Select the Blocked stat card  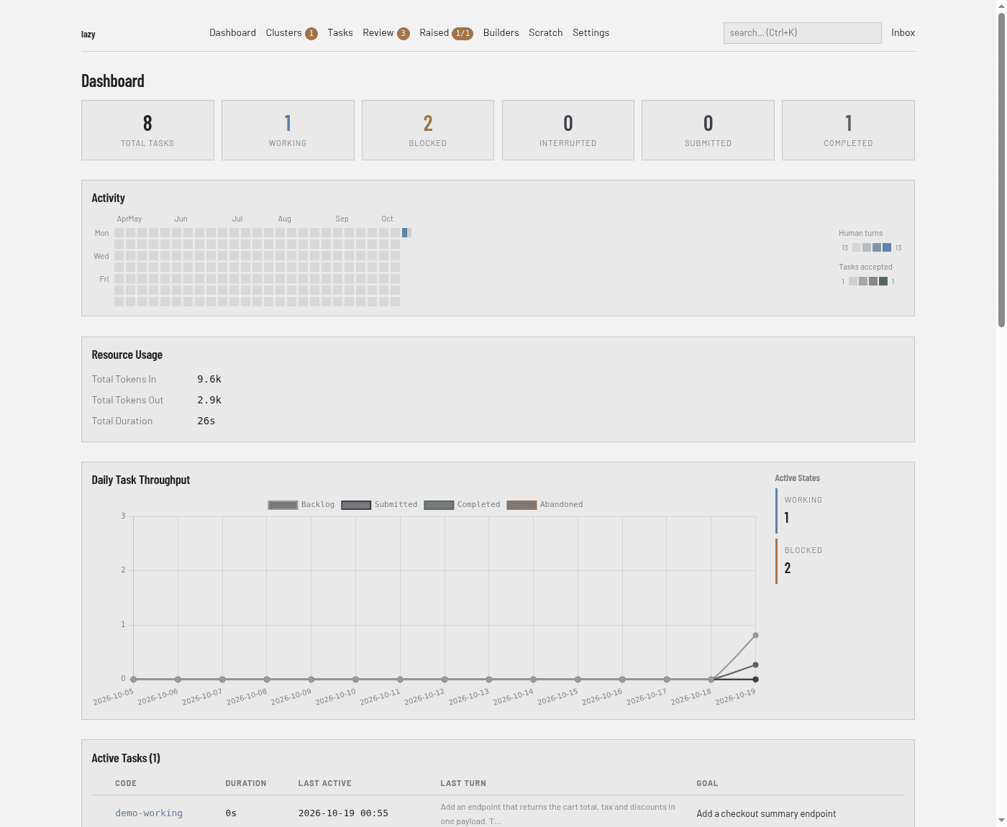pos(428,130)
